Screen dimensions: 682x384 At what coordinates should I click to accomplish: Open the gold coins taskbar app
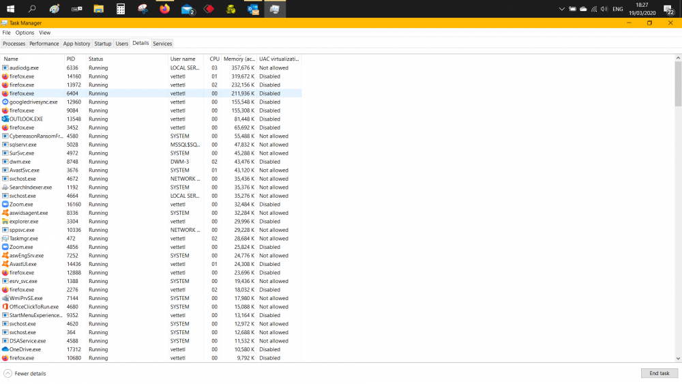click(x=231, y=9)
